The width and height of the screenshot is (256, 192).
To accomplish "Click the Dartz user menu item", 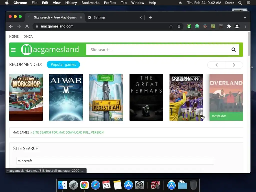I will pyautogui.click(x=229, y=3).
